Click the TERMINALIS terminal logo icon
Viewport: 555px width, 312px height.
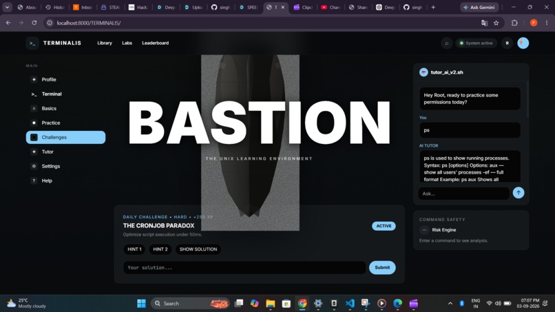[32, 43]
